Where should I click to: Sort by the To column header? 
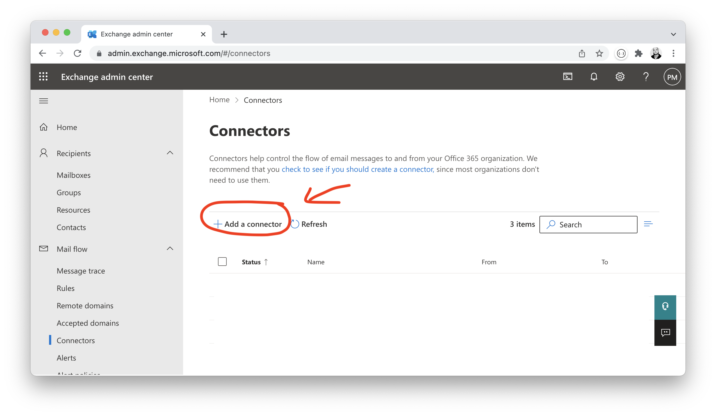(604, 262)
